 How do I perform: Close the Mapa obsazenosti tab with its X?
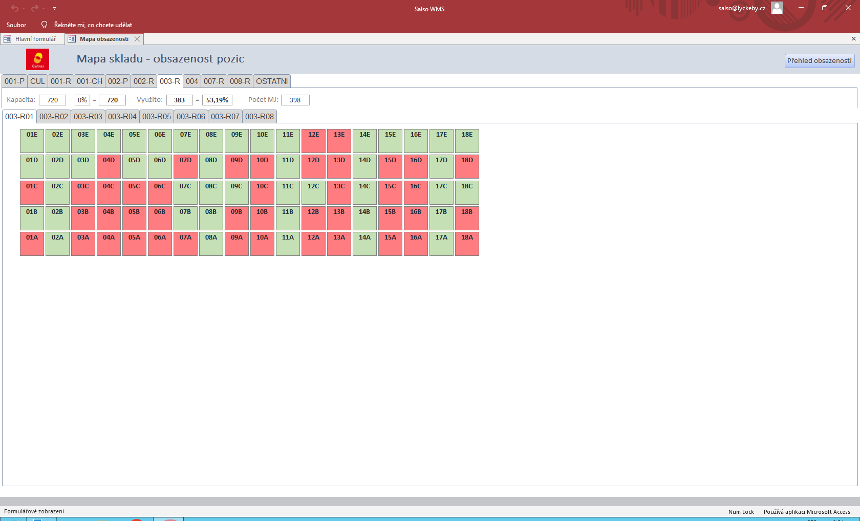click(137, 39)
